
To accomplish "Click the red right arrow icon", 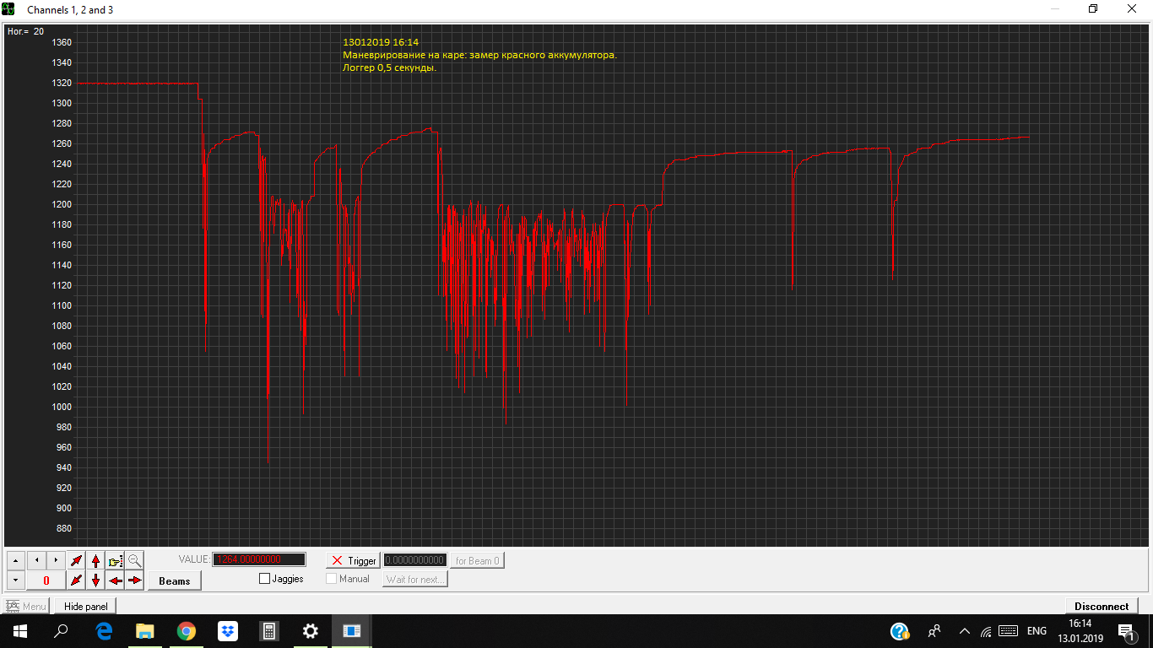I will [x=135, y=580].
